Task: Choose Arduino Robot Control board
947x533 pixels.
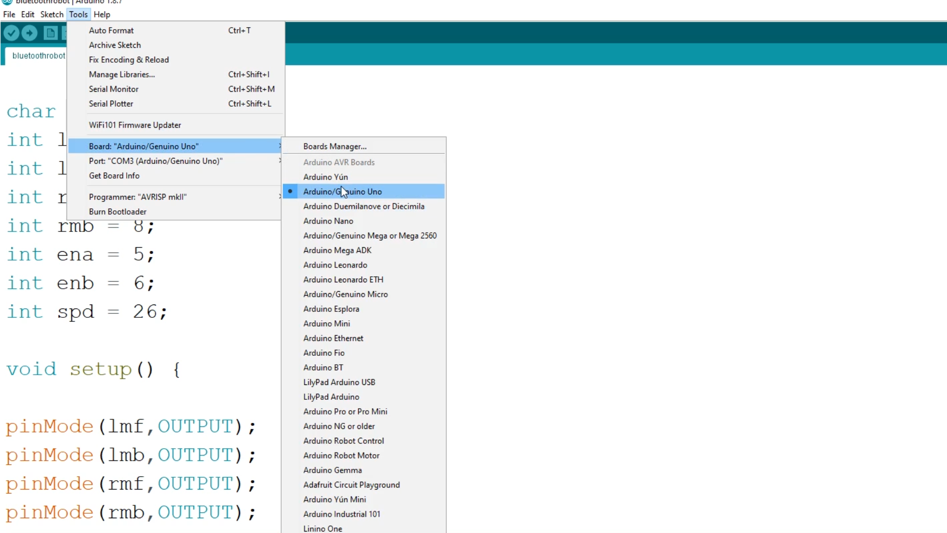Action: click(364, 441)
